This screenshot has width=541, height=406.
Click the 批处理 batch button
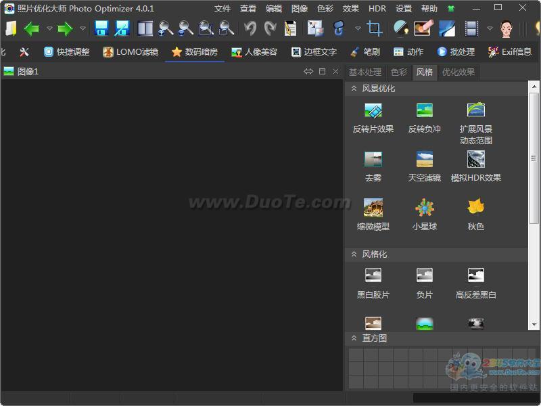click(x=456, y=52)
